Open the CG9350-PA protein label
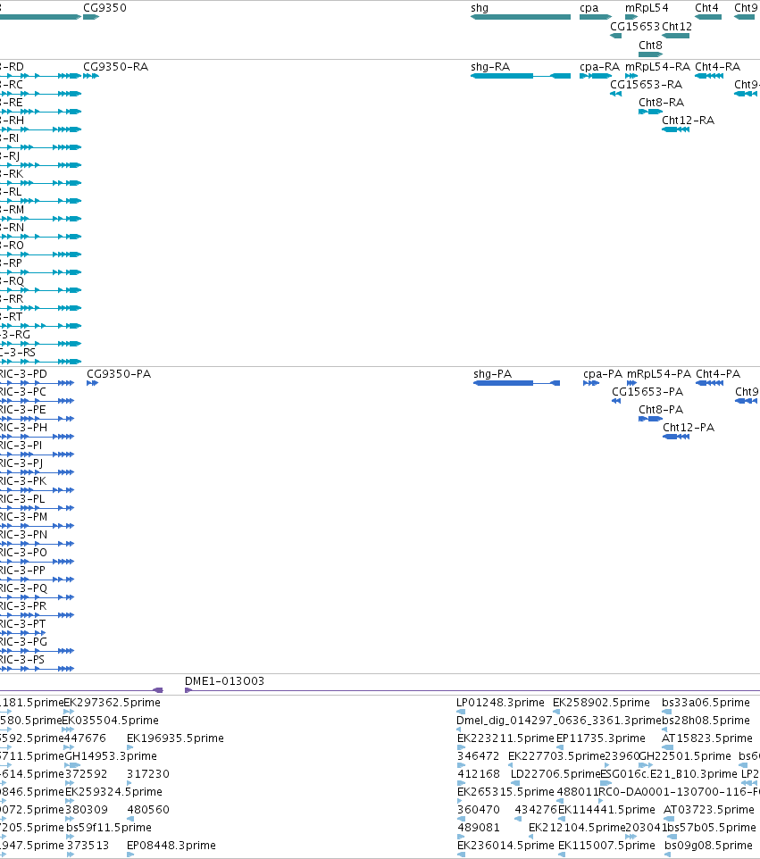 point(119,373)
